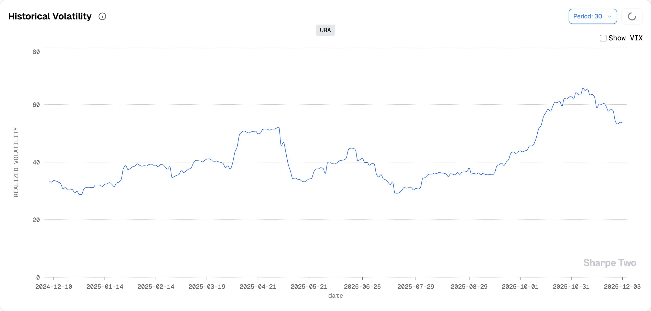Click the Show VIX label text
This screenshot has height=311, width=651.
(x=625, y=38)
